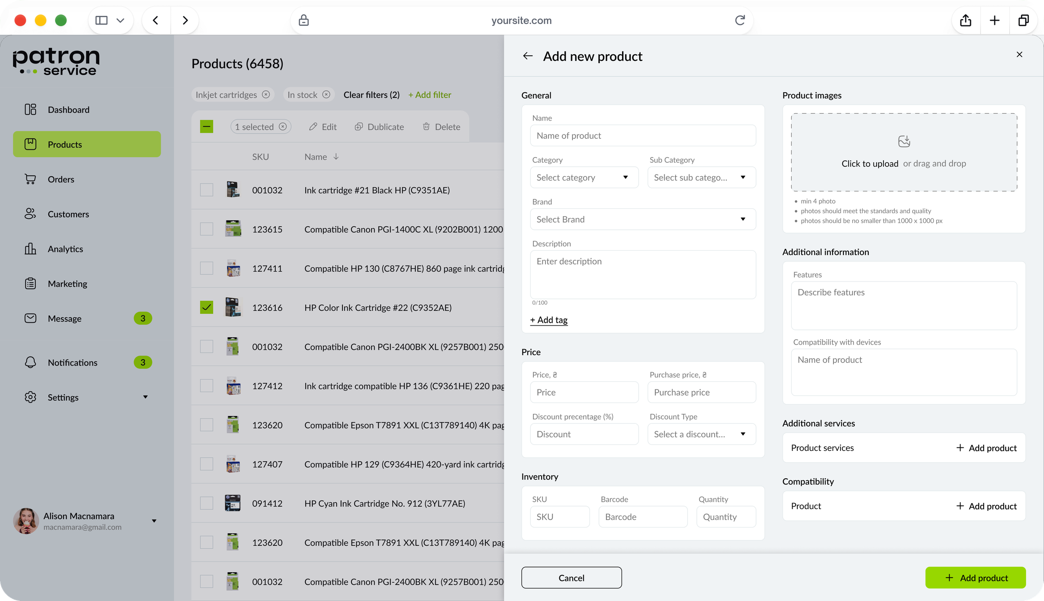Click the Delete trash action
The width and height of the screenshot is (1044, 601).
[441, 127]
